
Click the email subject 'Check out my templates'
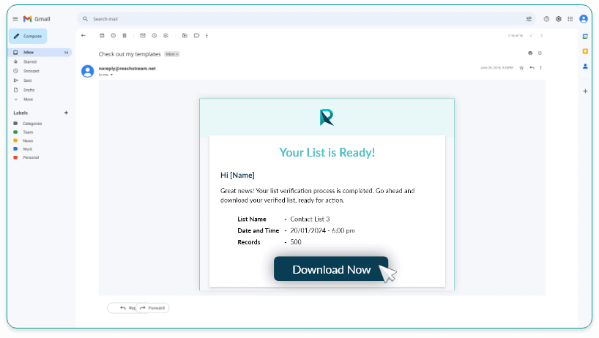(130, 54)
